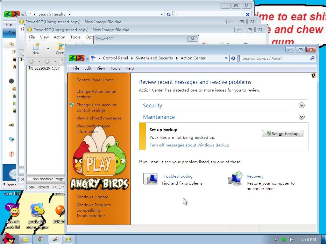Show hidden tray icons arrow
Image resolution: width=326 pixels, height=244 pixels.
pyautogui.click(x=276, y=240)
